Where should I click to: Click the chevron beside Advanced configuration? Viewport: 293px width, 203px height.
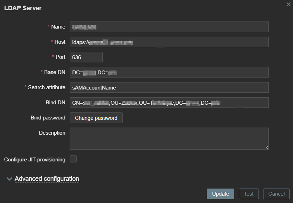click(9, 179)
